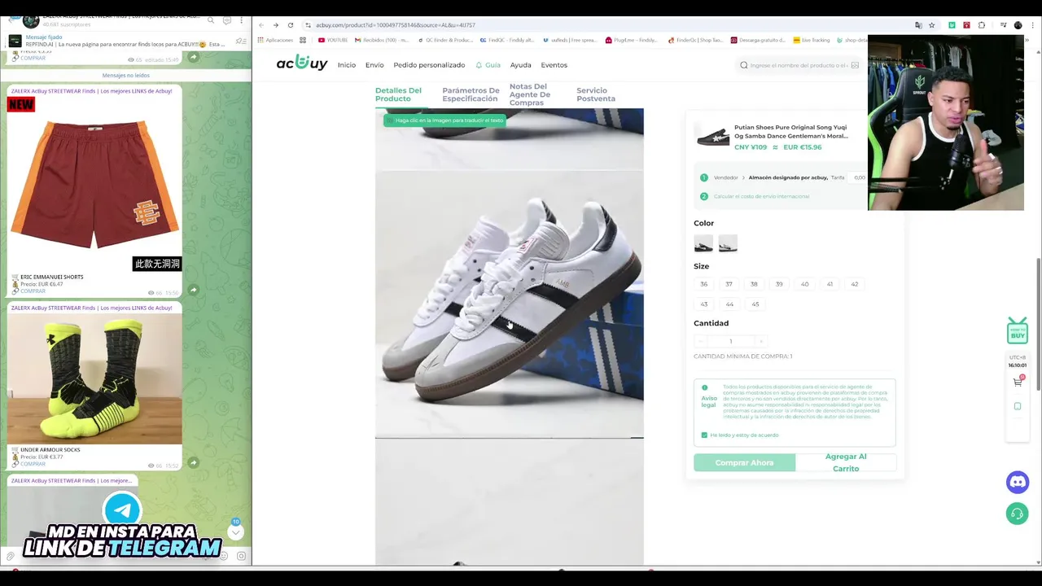The image size is (1042, 586).
Task: Click Agregar Al Carrito button
Action: 846,462
